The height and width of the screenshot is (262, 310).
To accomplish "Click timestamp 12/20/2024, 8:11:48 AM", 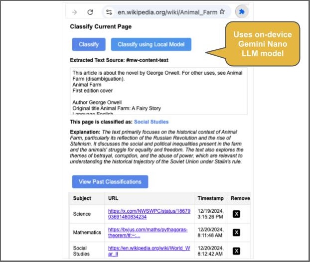I will coord(210,232).
